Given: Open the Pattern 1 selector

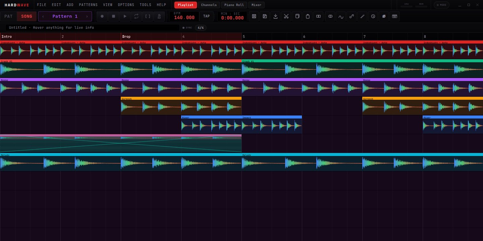Looking at the screenshot, I should [x=65, y=16].
